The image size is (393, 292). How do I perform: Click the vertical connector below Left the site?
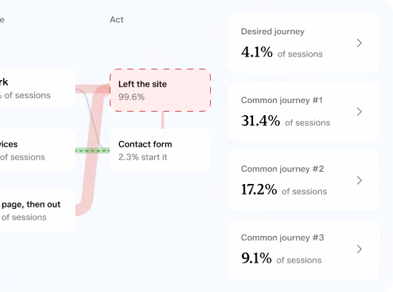tap(163, 120)
